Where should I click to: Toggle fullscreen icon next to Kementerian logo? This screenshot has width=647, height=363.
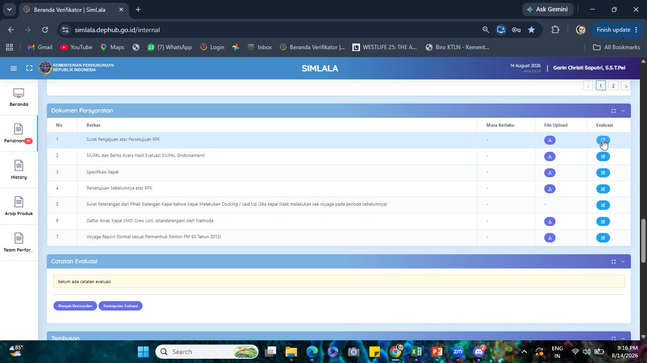(x=29, y=68)
